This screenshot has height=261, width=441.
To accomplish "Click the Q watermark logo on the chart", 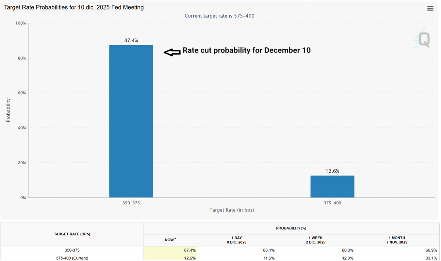I will pos(423,39).
